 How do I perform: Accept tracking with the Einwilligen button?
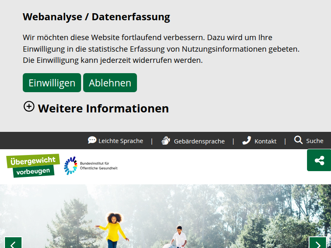click(52, 83)
